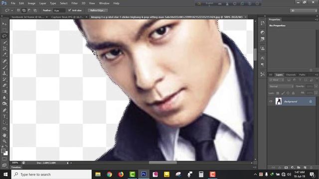Choose New Selection mode in options bar
This screenshot has width=319, height=179.
pyautogui.click(x=18, y=10)
